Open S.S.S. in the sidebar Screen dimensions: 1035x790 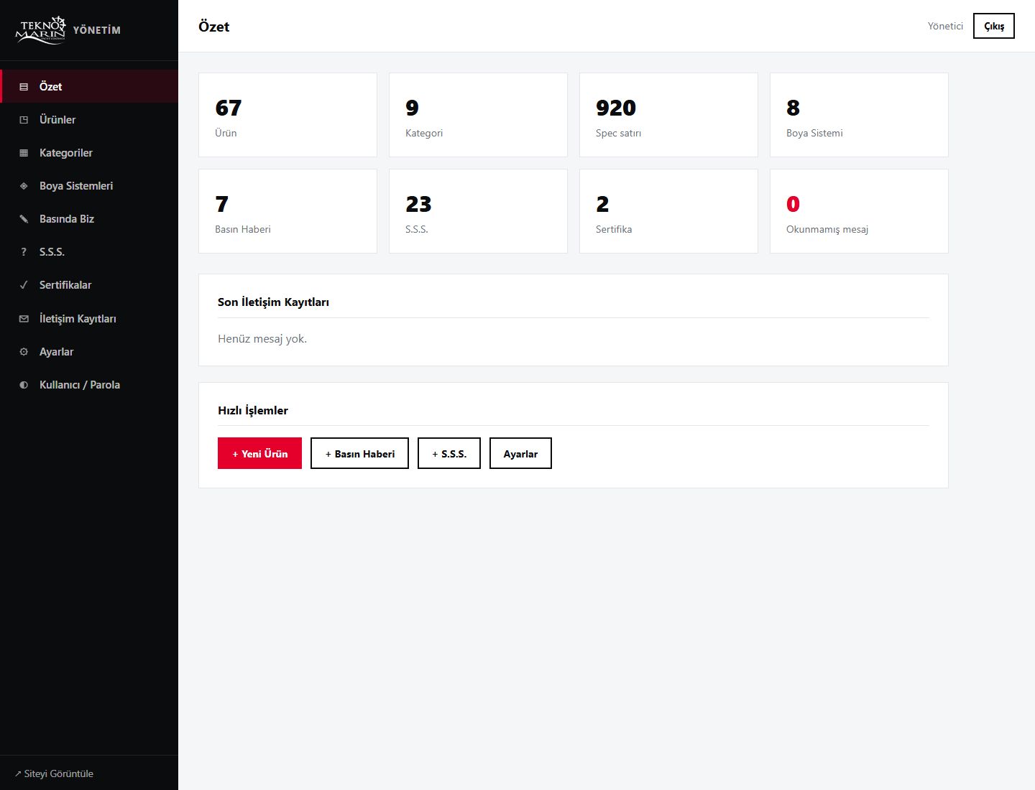(x=89, y=251)
